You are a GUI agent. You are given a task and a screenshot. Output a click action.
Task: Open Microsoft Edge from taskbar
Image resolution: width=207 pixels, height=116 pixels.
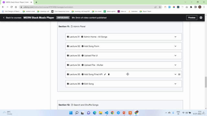pyautogui.click(x=94, y=113)
